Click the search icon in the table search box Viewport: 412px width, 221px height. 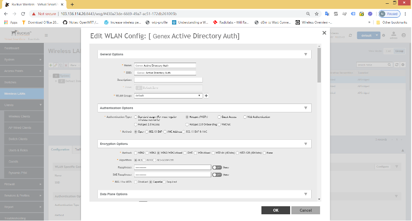[x=389, y=64]
